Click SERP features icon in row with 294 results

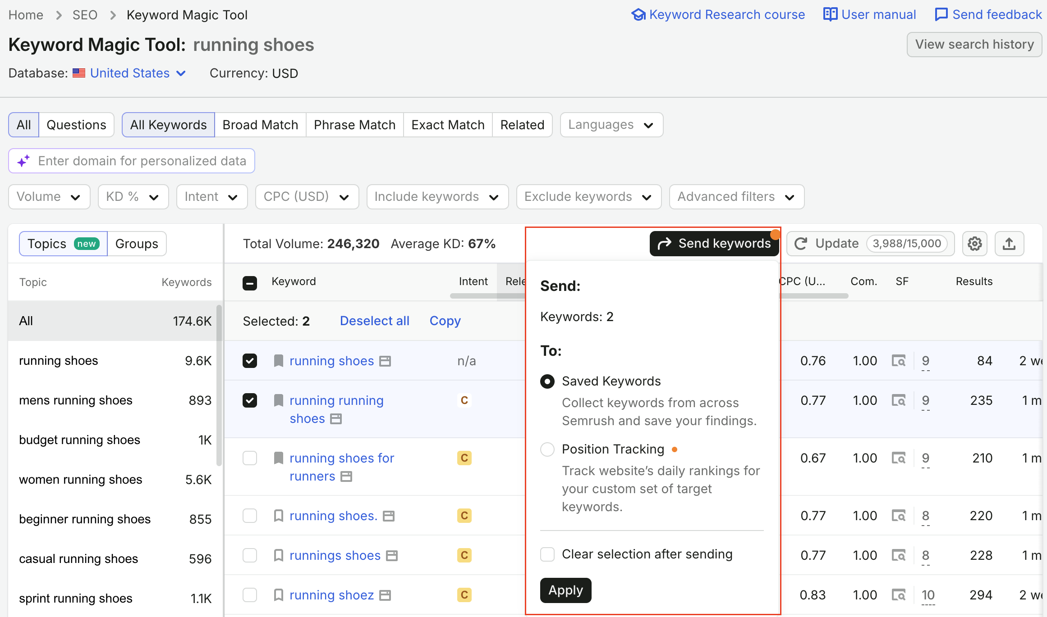pyautogui.click(x=899, y=595)
